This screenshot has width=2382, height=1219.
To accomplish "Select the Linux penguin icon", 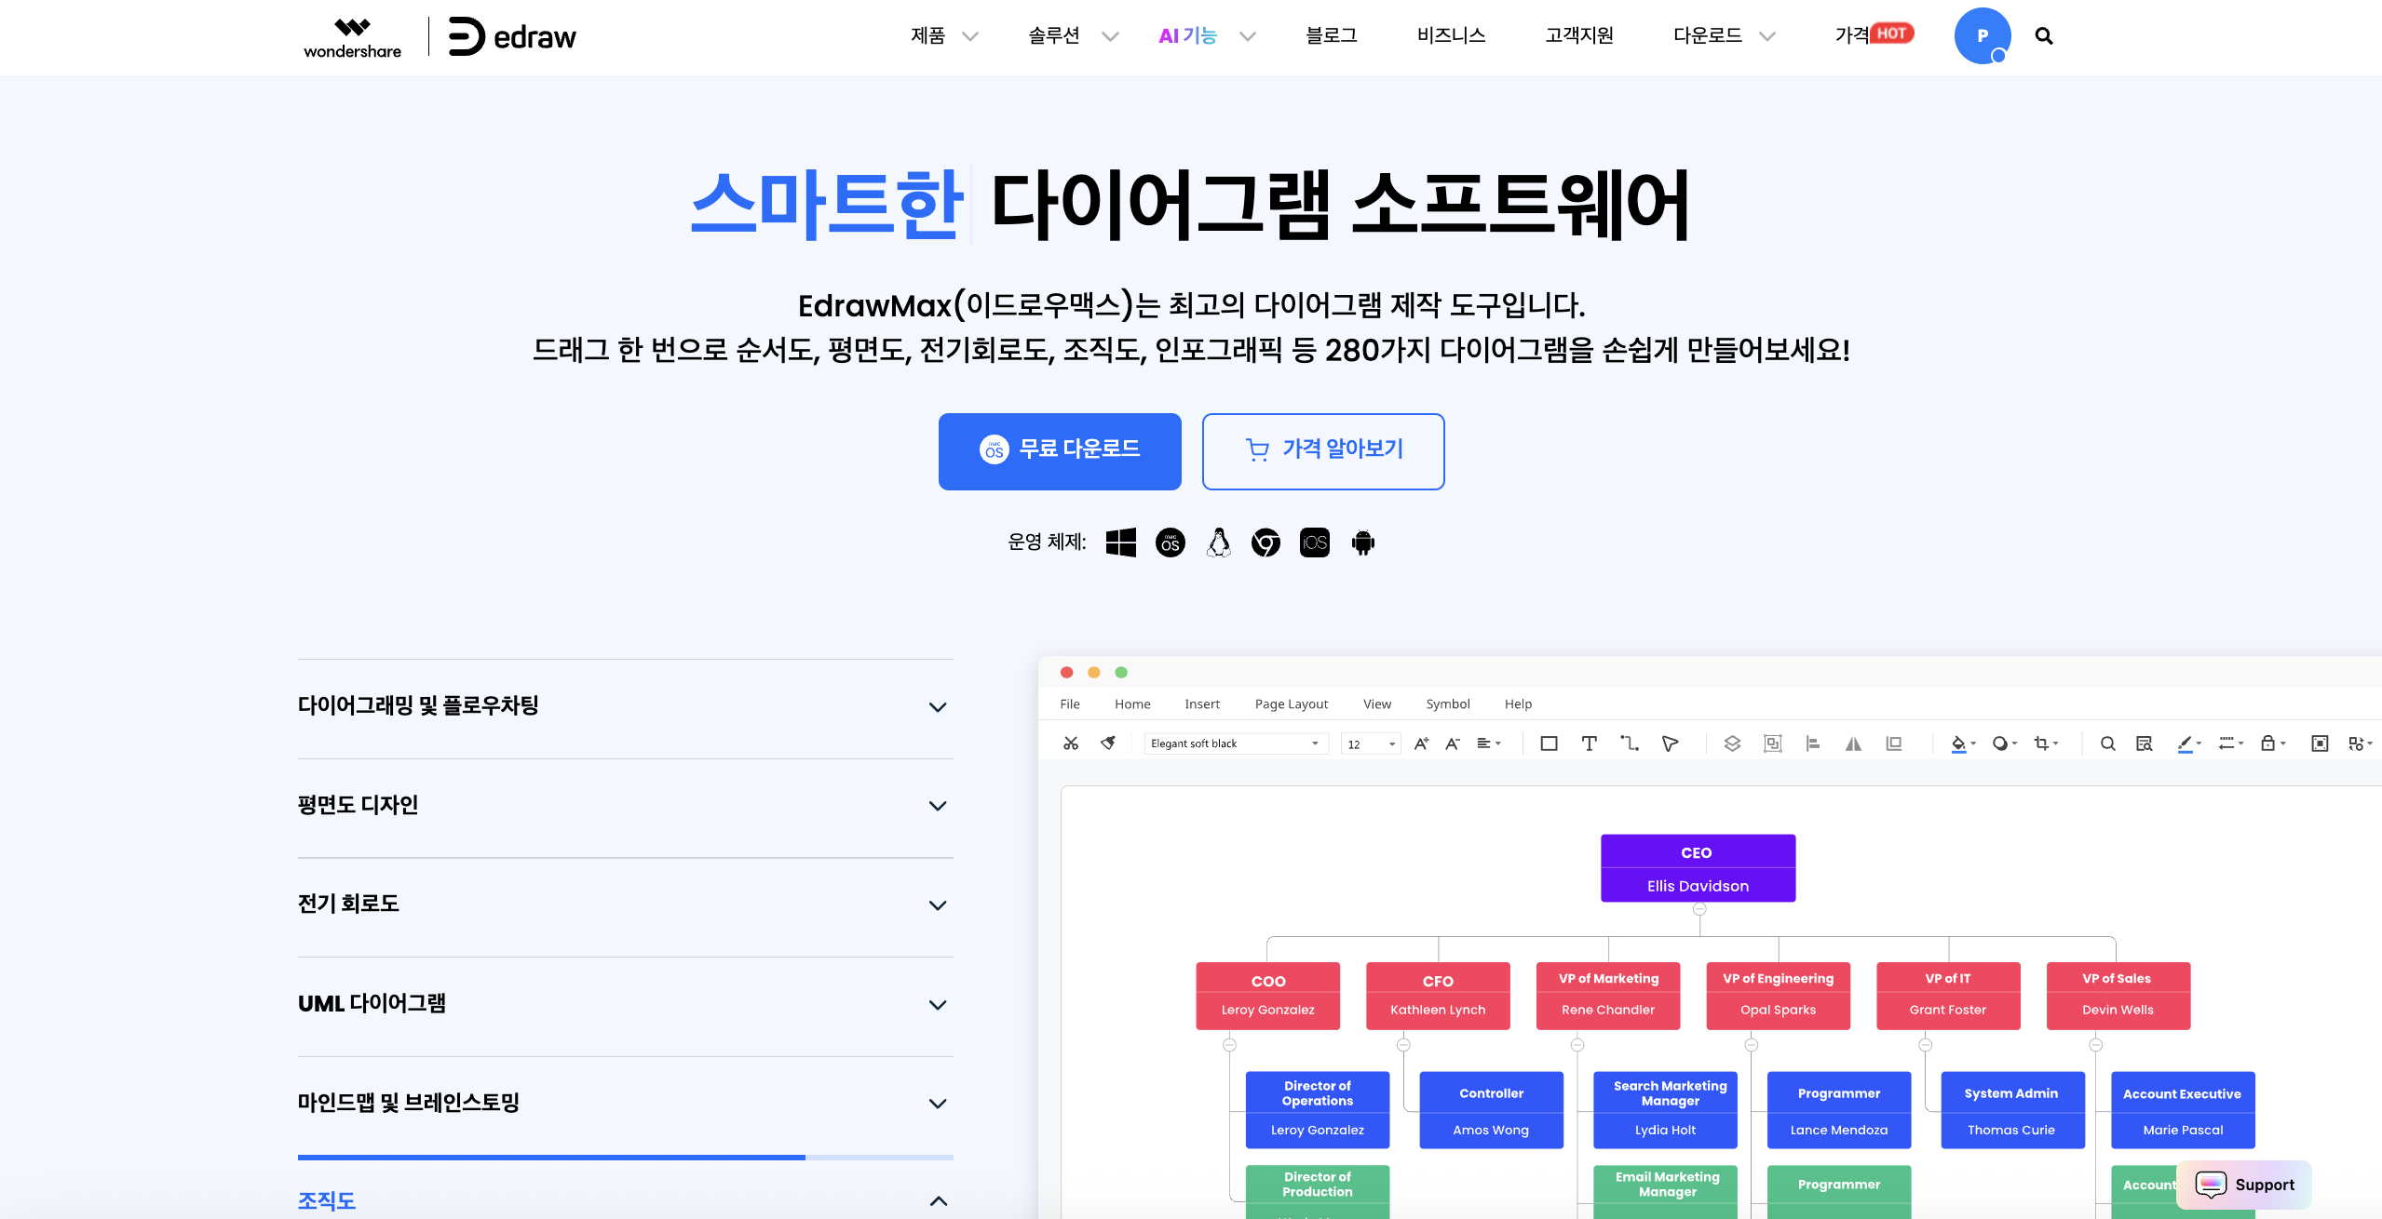I will click(x=1218, y=543).
